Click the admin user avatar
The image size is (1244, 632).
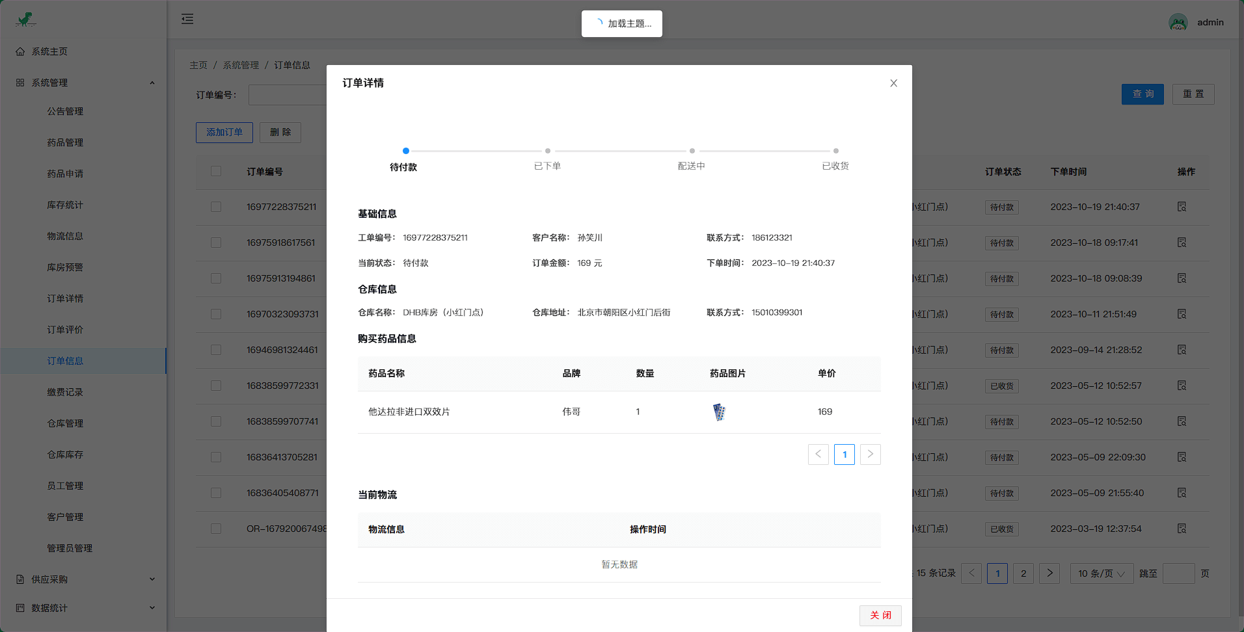pos(1178,23)
